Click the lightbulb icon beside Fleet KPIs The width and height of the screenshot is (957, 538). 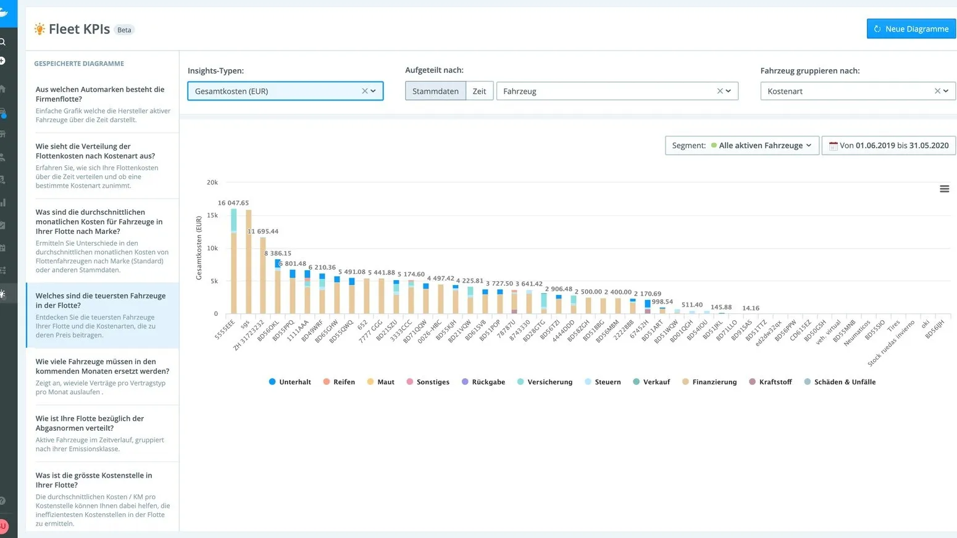(40, 29)
